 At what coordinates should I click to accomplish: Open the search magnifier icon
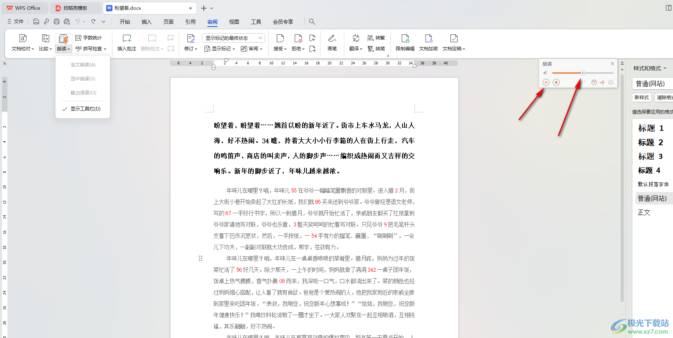312,21
